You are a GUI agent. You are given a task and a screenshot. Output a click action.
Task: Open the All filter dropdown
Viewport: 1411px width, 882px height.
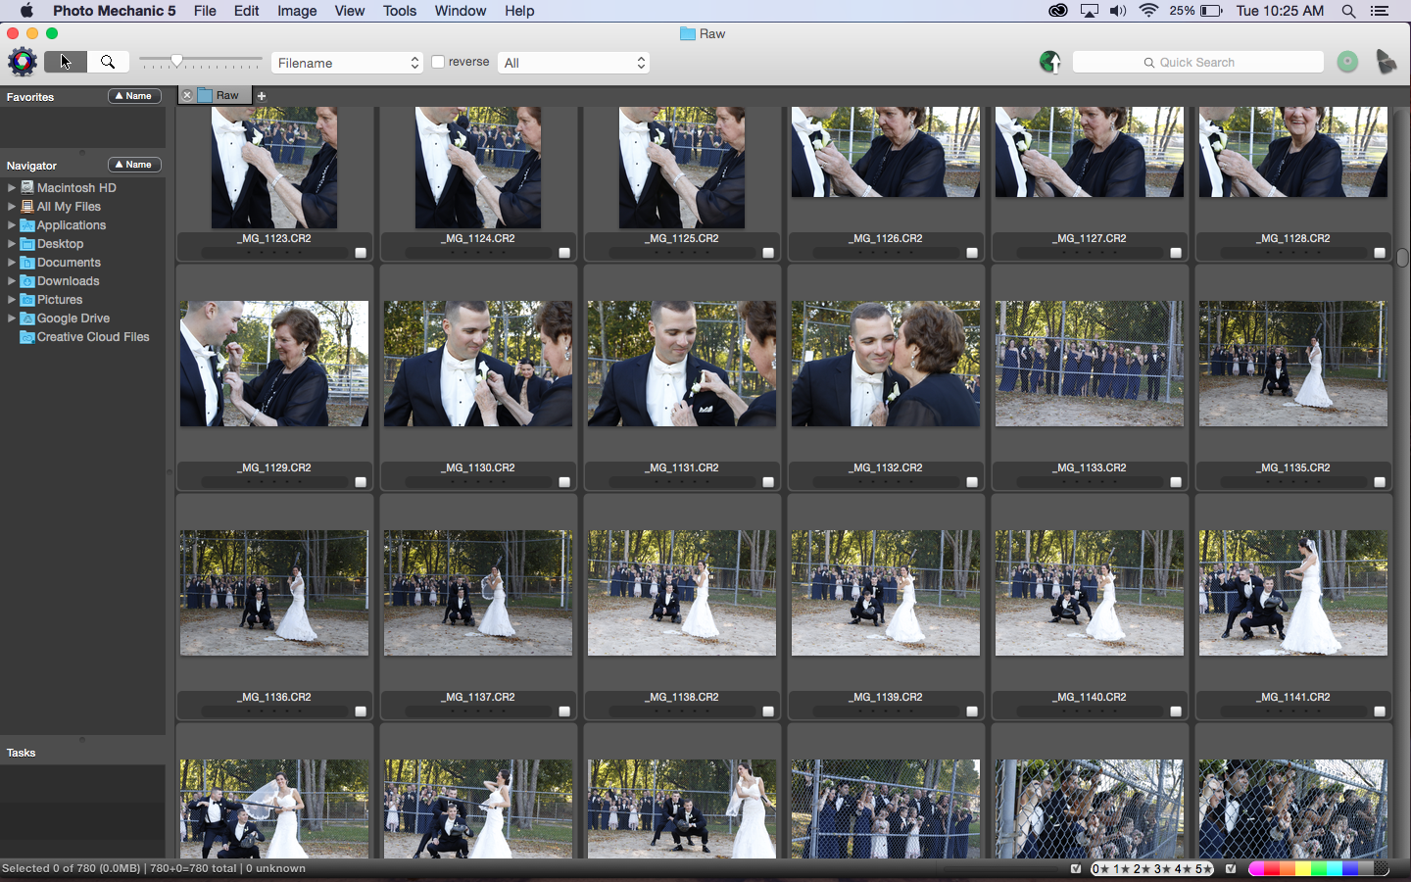tap(573, 63)
